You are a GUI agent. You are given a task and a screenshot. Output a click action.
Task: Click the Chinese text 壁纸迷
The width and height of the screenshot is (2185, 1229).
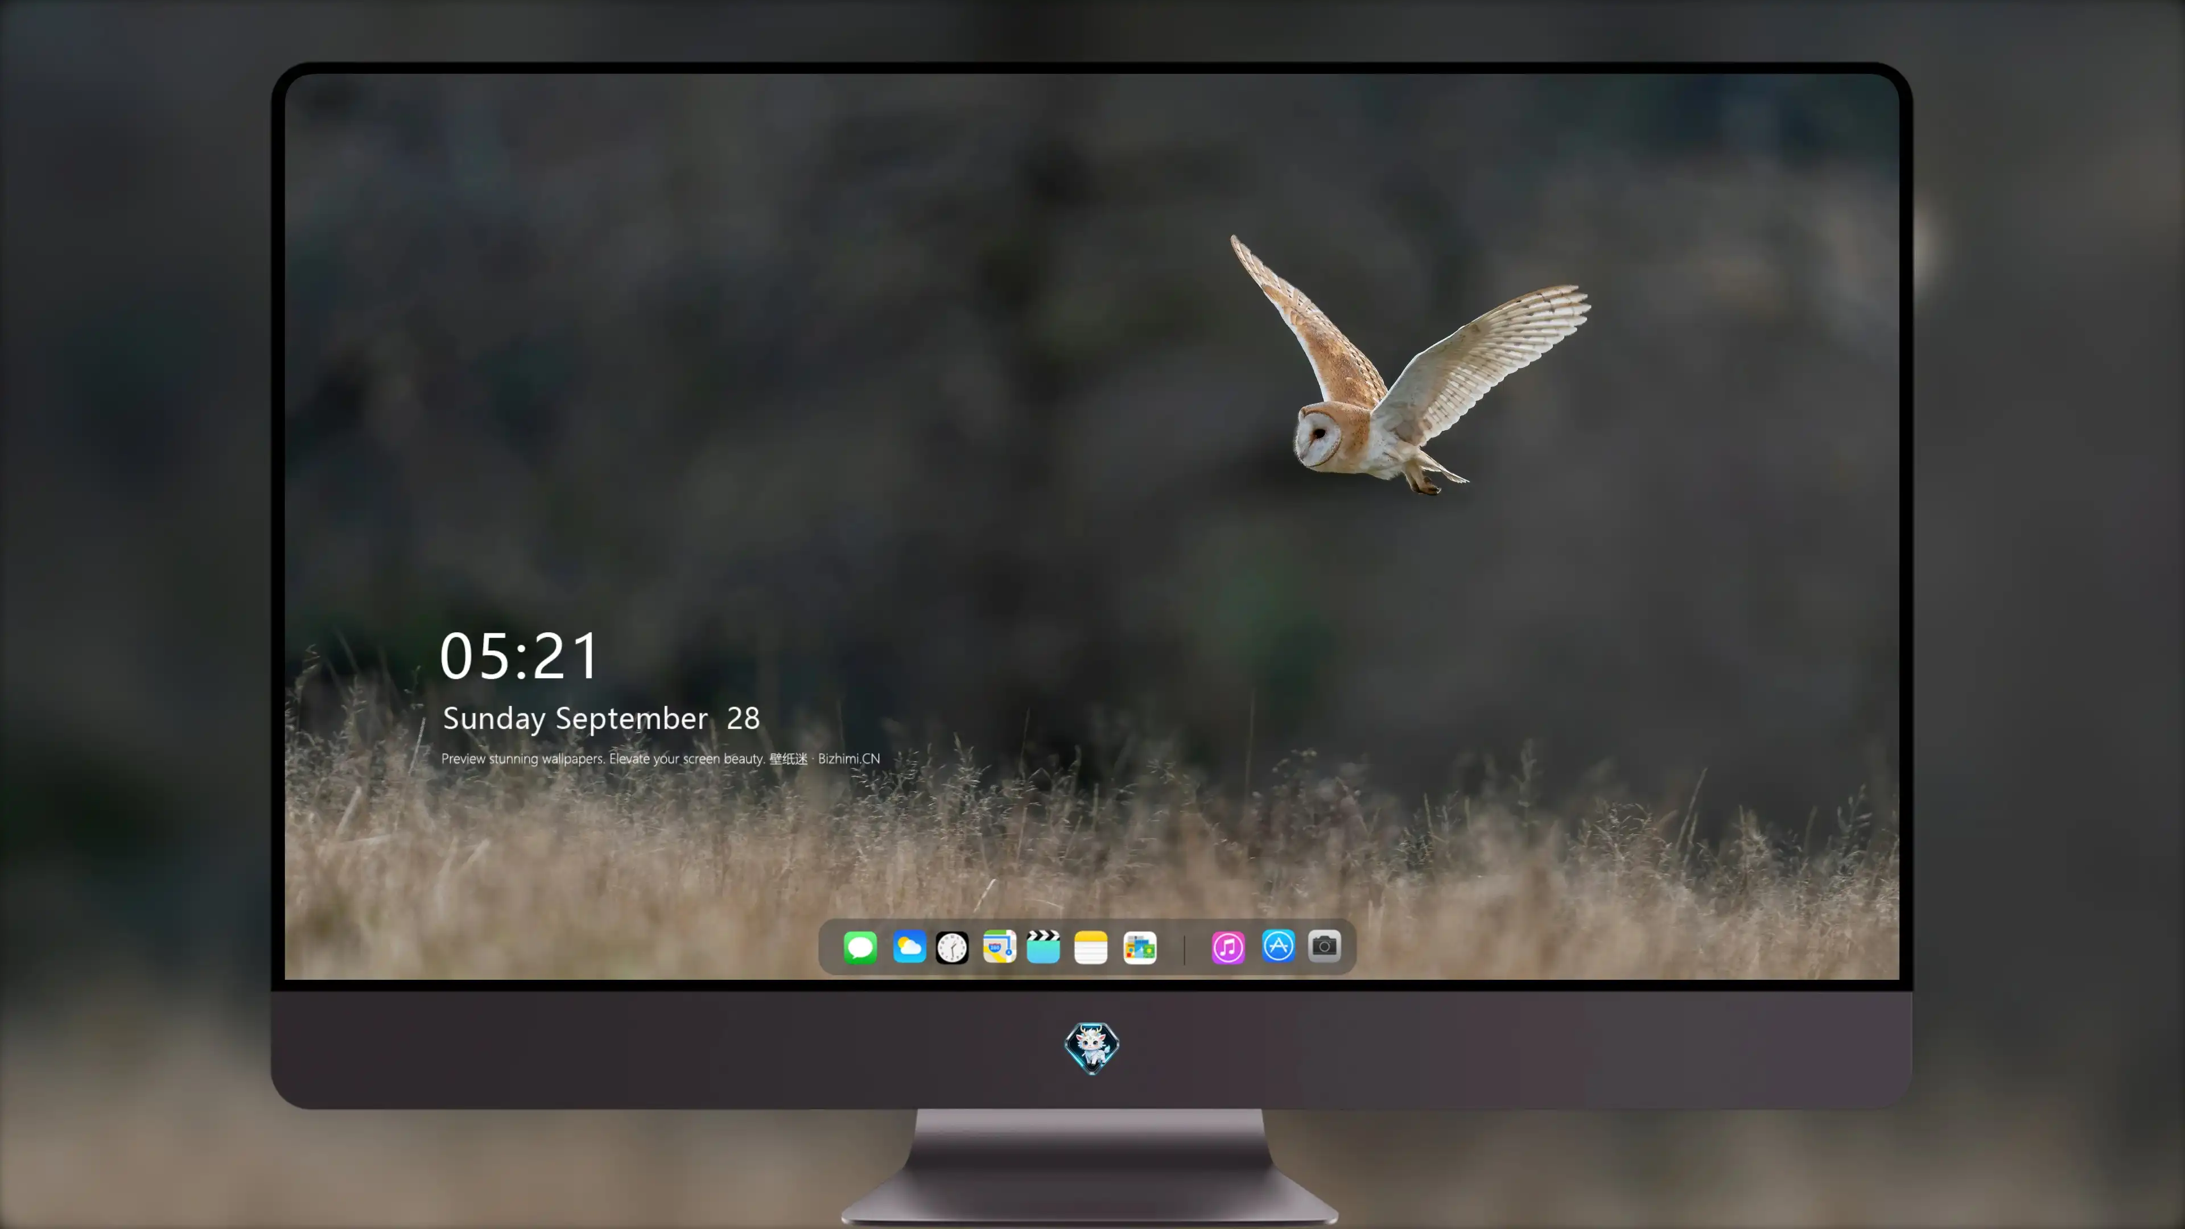coord(788,758)
